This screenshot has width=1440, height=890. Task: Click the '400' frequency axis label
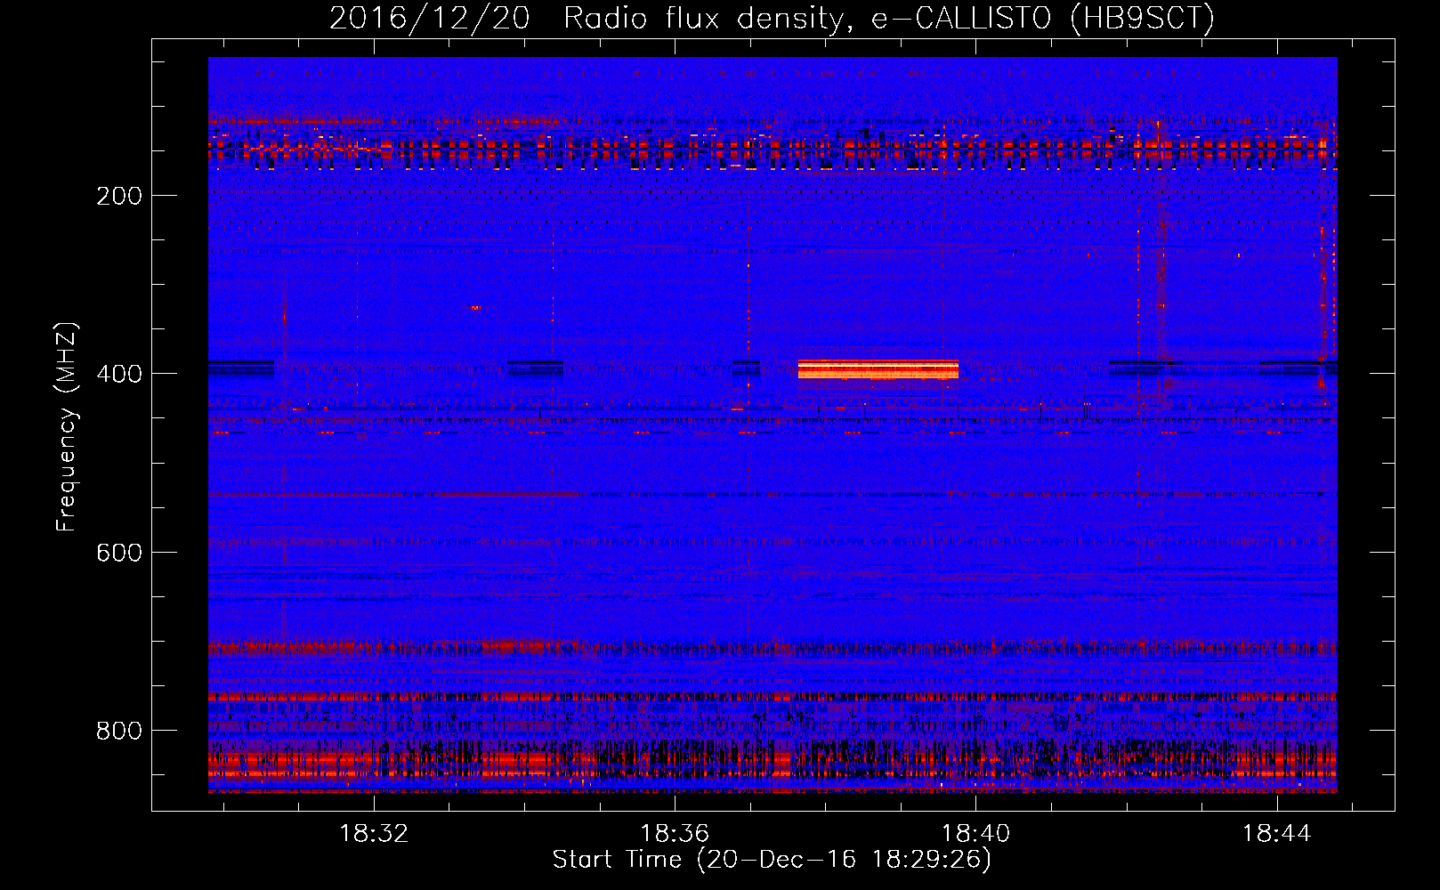pos(119,374)
